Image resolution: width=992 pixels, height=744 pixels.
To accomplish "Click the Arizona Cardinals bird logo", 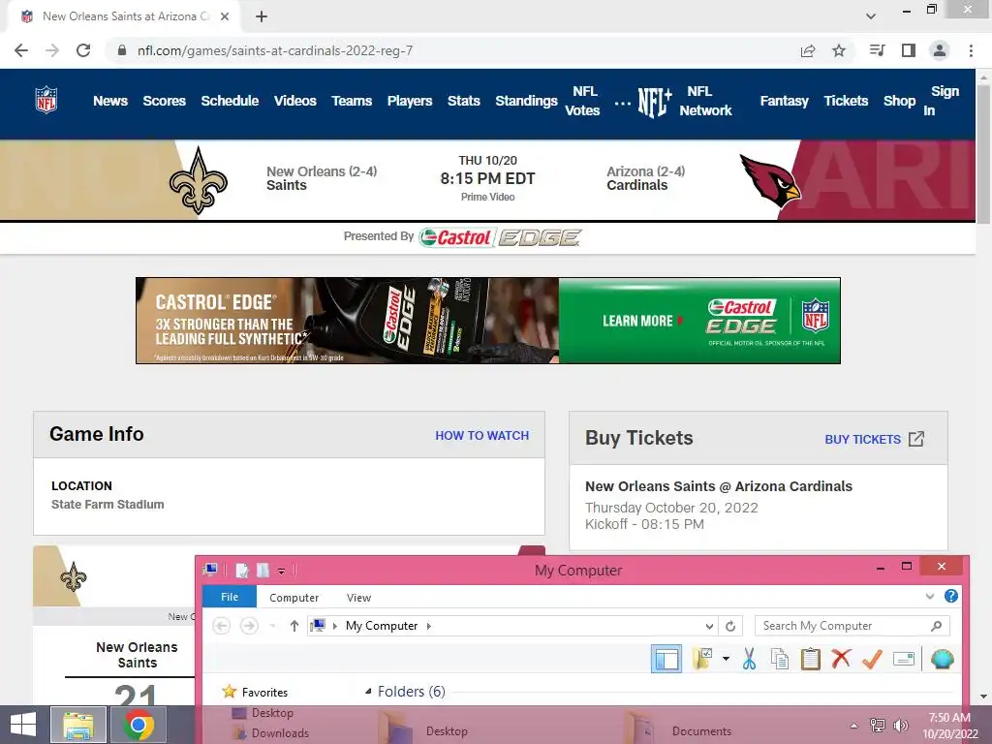I will click(770, 181).
